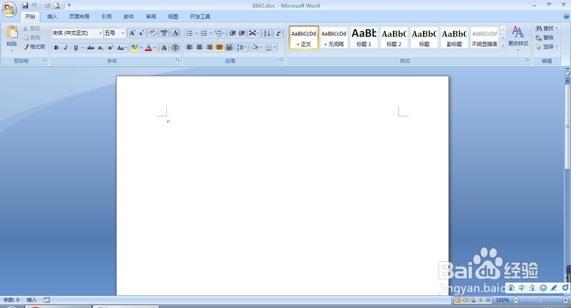The image size is (571, 308).
Task: Open Help question mark icon
Action: tap(566, 17)
